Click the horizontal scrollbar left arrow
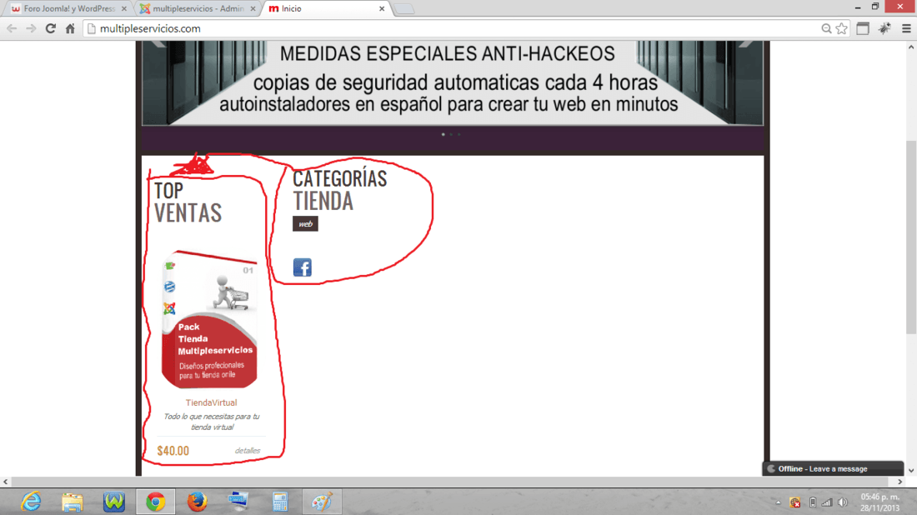Screen dimensions: 917x515 5,482
